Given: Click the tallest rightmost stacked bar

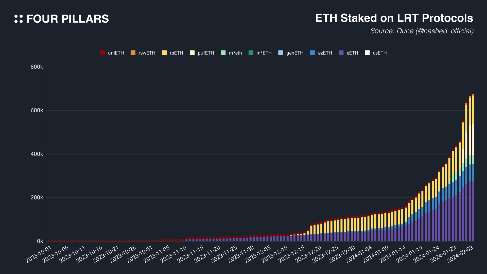Looking at the screenshot, I should (x=473, y=167).
